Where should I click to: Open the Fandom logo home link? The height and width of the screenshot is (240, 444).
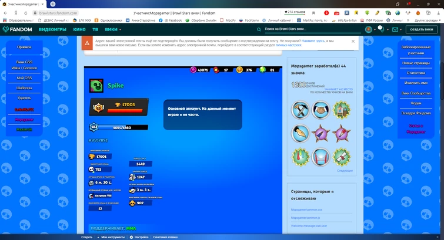pyautogui.click(x=17, y=29)
